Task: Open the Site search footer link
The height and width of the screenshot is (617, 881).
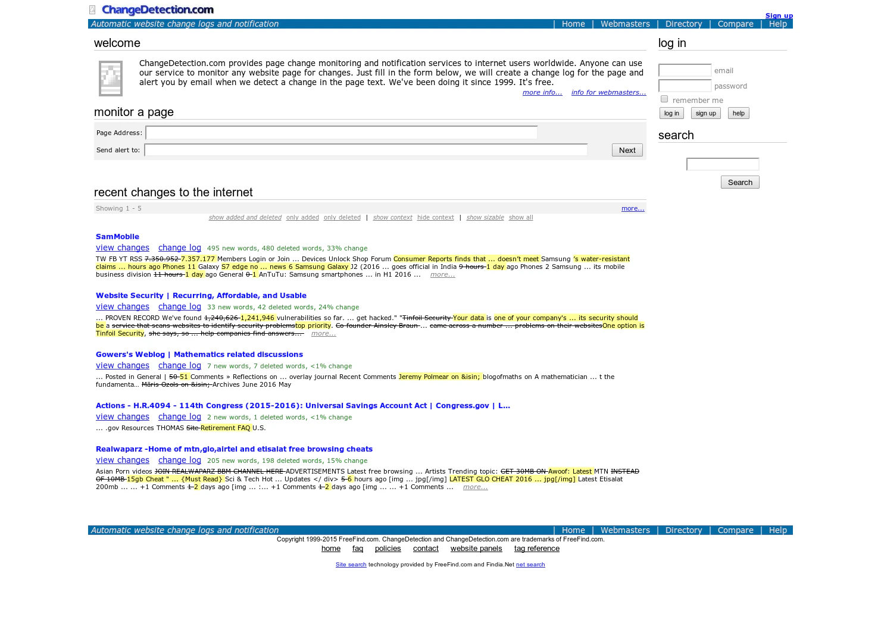Action: tap(351, 565)
